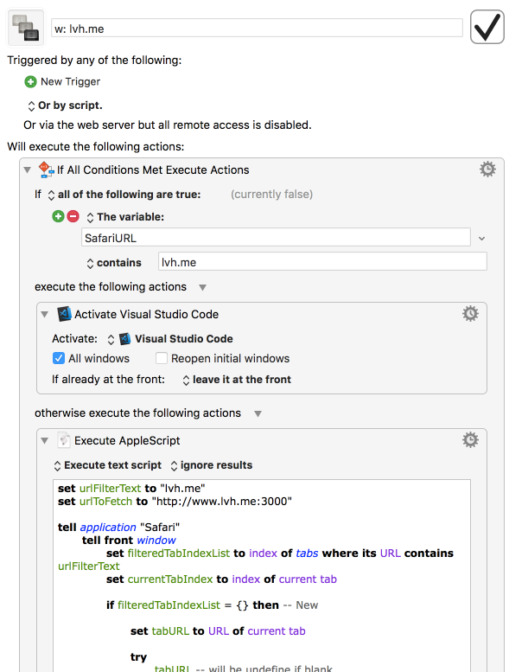Open the contains comparison dropdown
509x672 pixels.
[x=114, y=263]
